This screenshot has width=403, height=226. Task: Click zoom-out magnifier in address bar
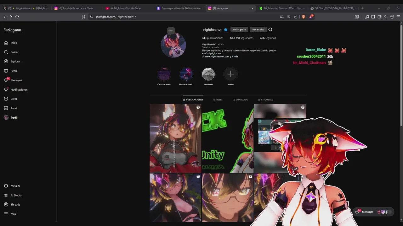[289, 17]
